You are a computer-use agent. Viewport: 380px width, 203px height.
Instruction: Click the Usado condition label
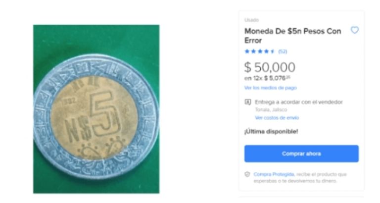251,20
